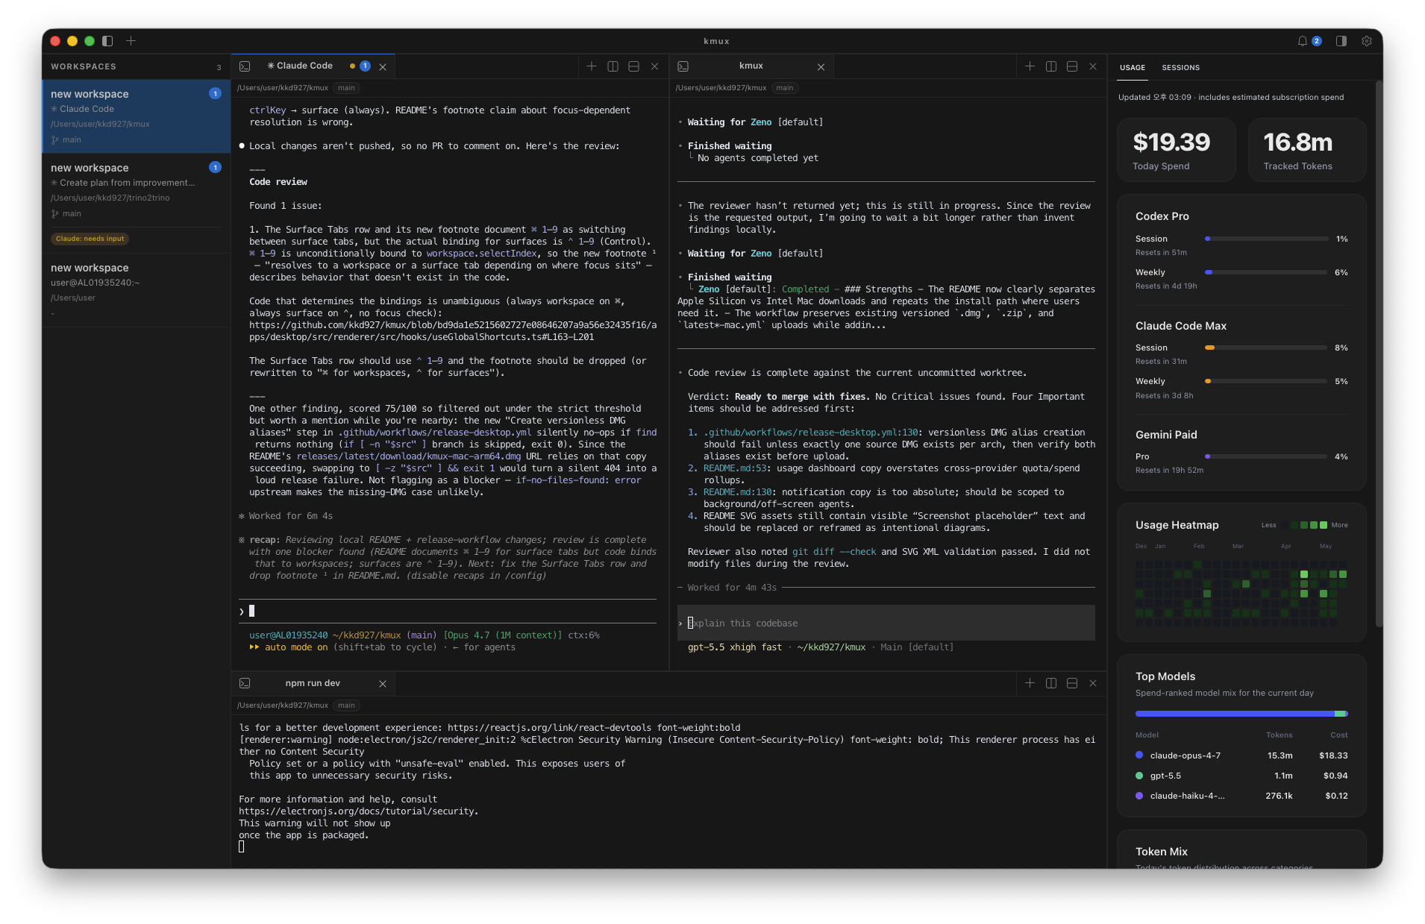1425x924 pixels.
Task: Open reactjs.org devtools link in terminal
Action: pos(549,728)
